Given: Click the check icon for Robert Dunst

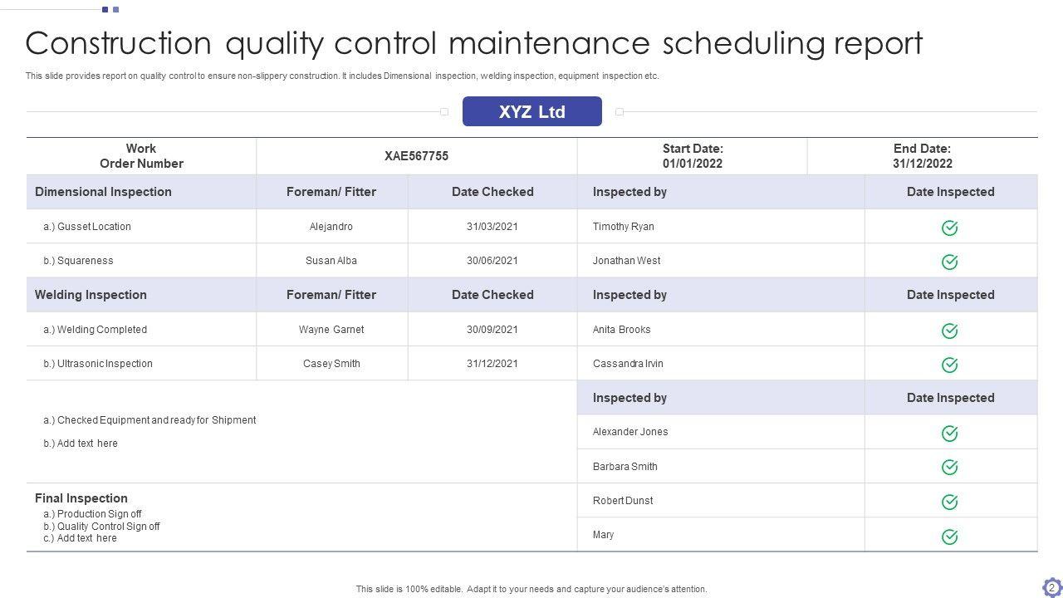Looking at the screenshot, I should [949, 502].
